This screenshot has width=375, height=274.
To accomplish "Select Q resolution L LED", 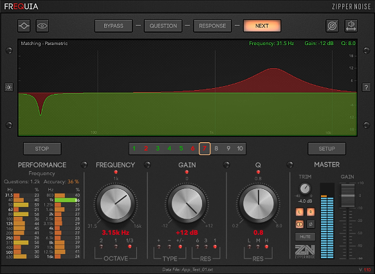I will click(249, 246).
